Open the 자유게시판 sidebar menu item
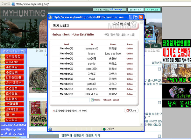The width and height of the screenshot is (191, 139). [14, 62]
